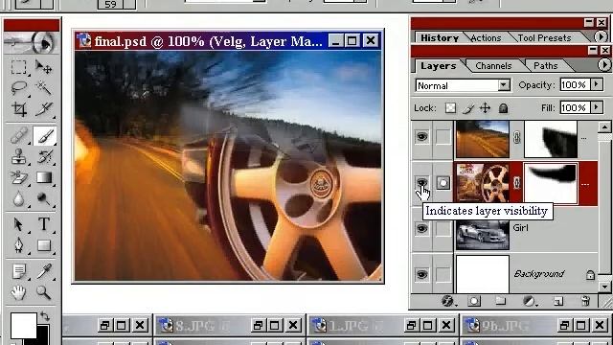This screenshot has width=613, height=345.
Task: Click the Fill value field
Action: tap(575, 107)
